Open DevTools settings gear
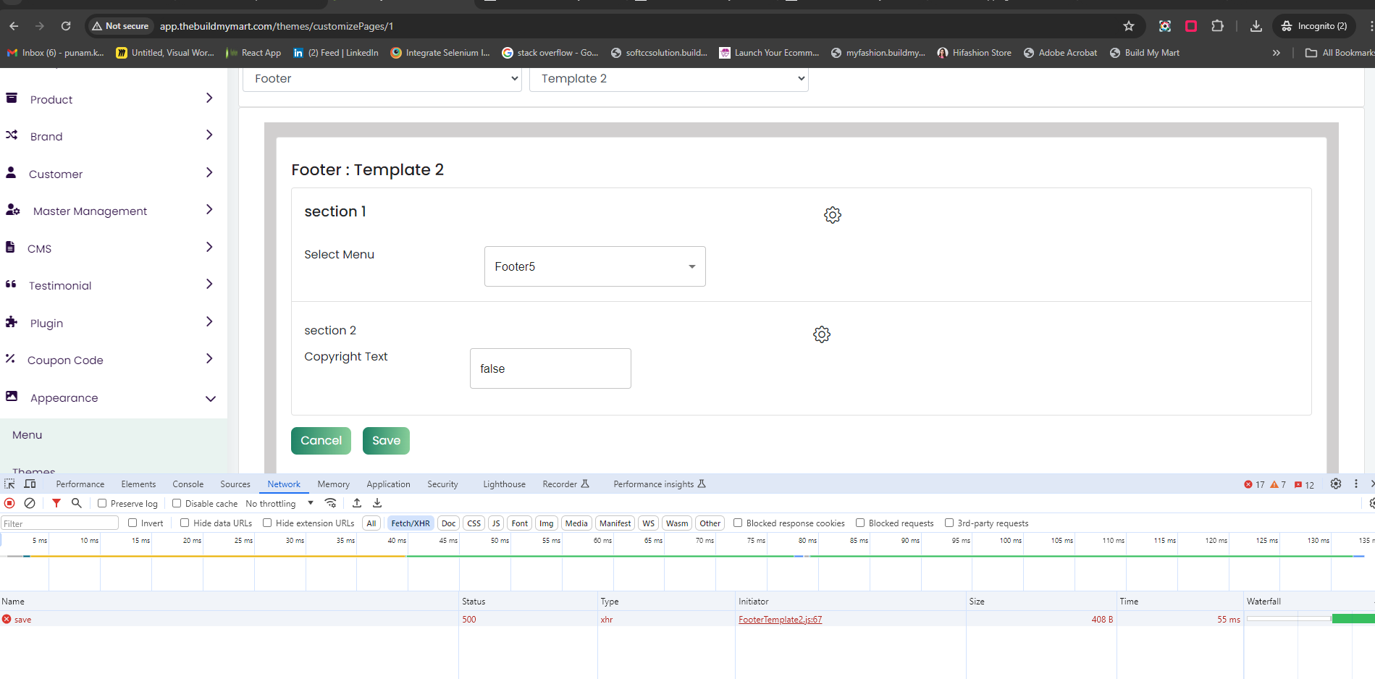Image resolution: width=1375 pixels, height=679 pixels. (x=1336, y=484)
